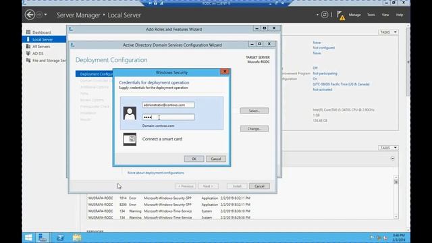The height and width of the screenshot is (243, 432).
Task: Maximize the Add Roles and Features Wizard
Action: 265,28
